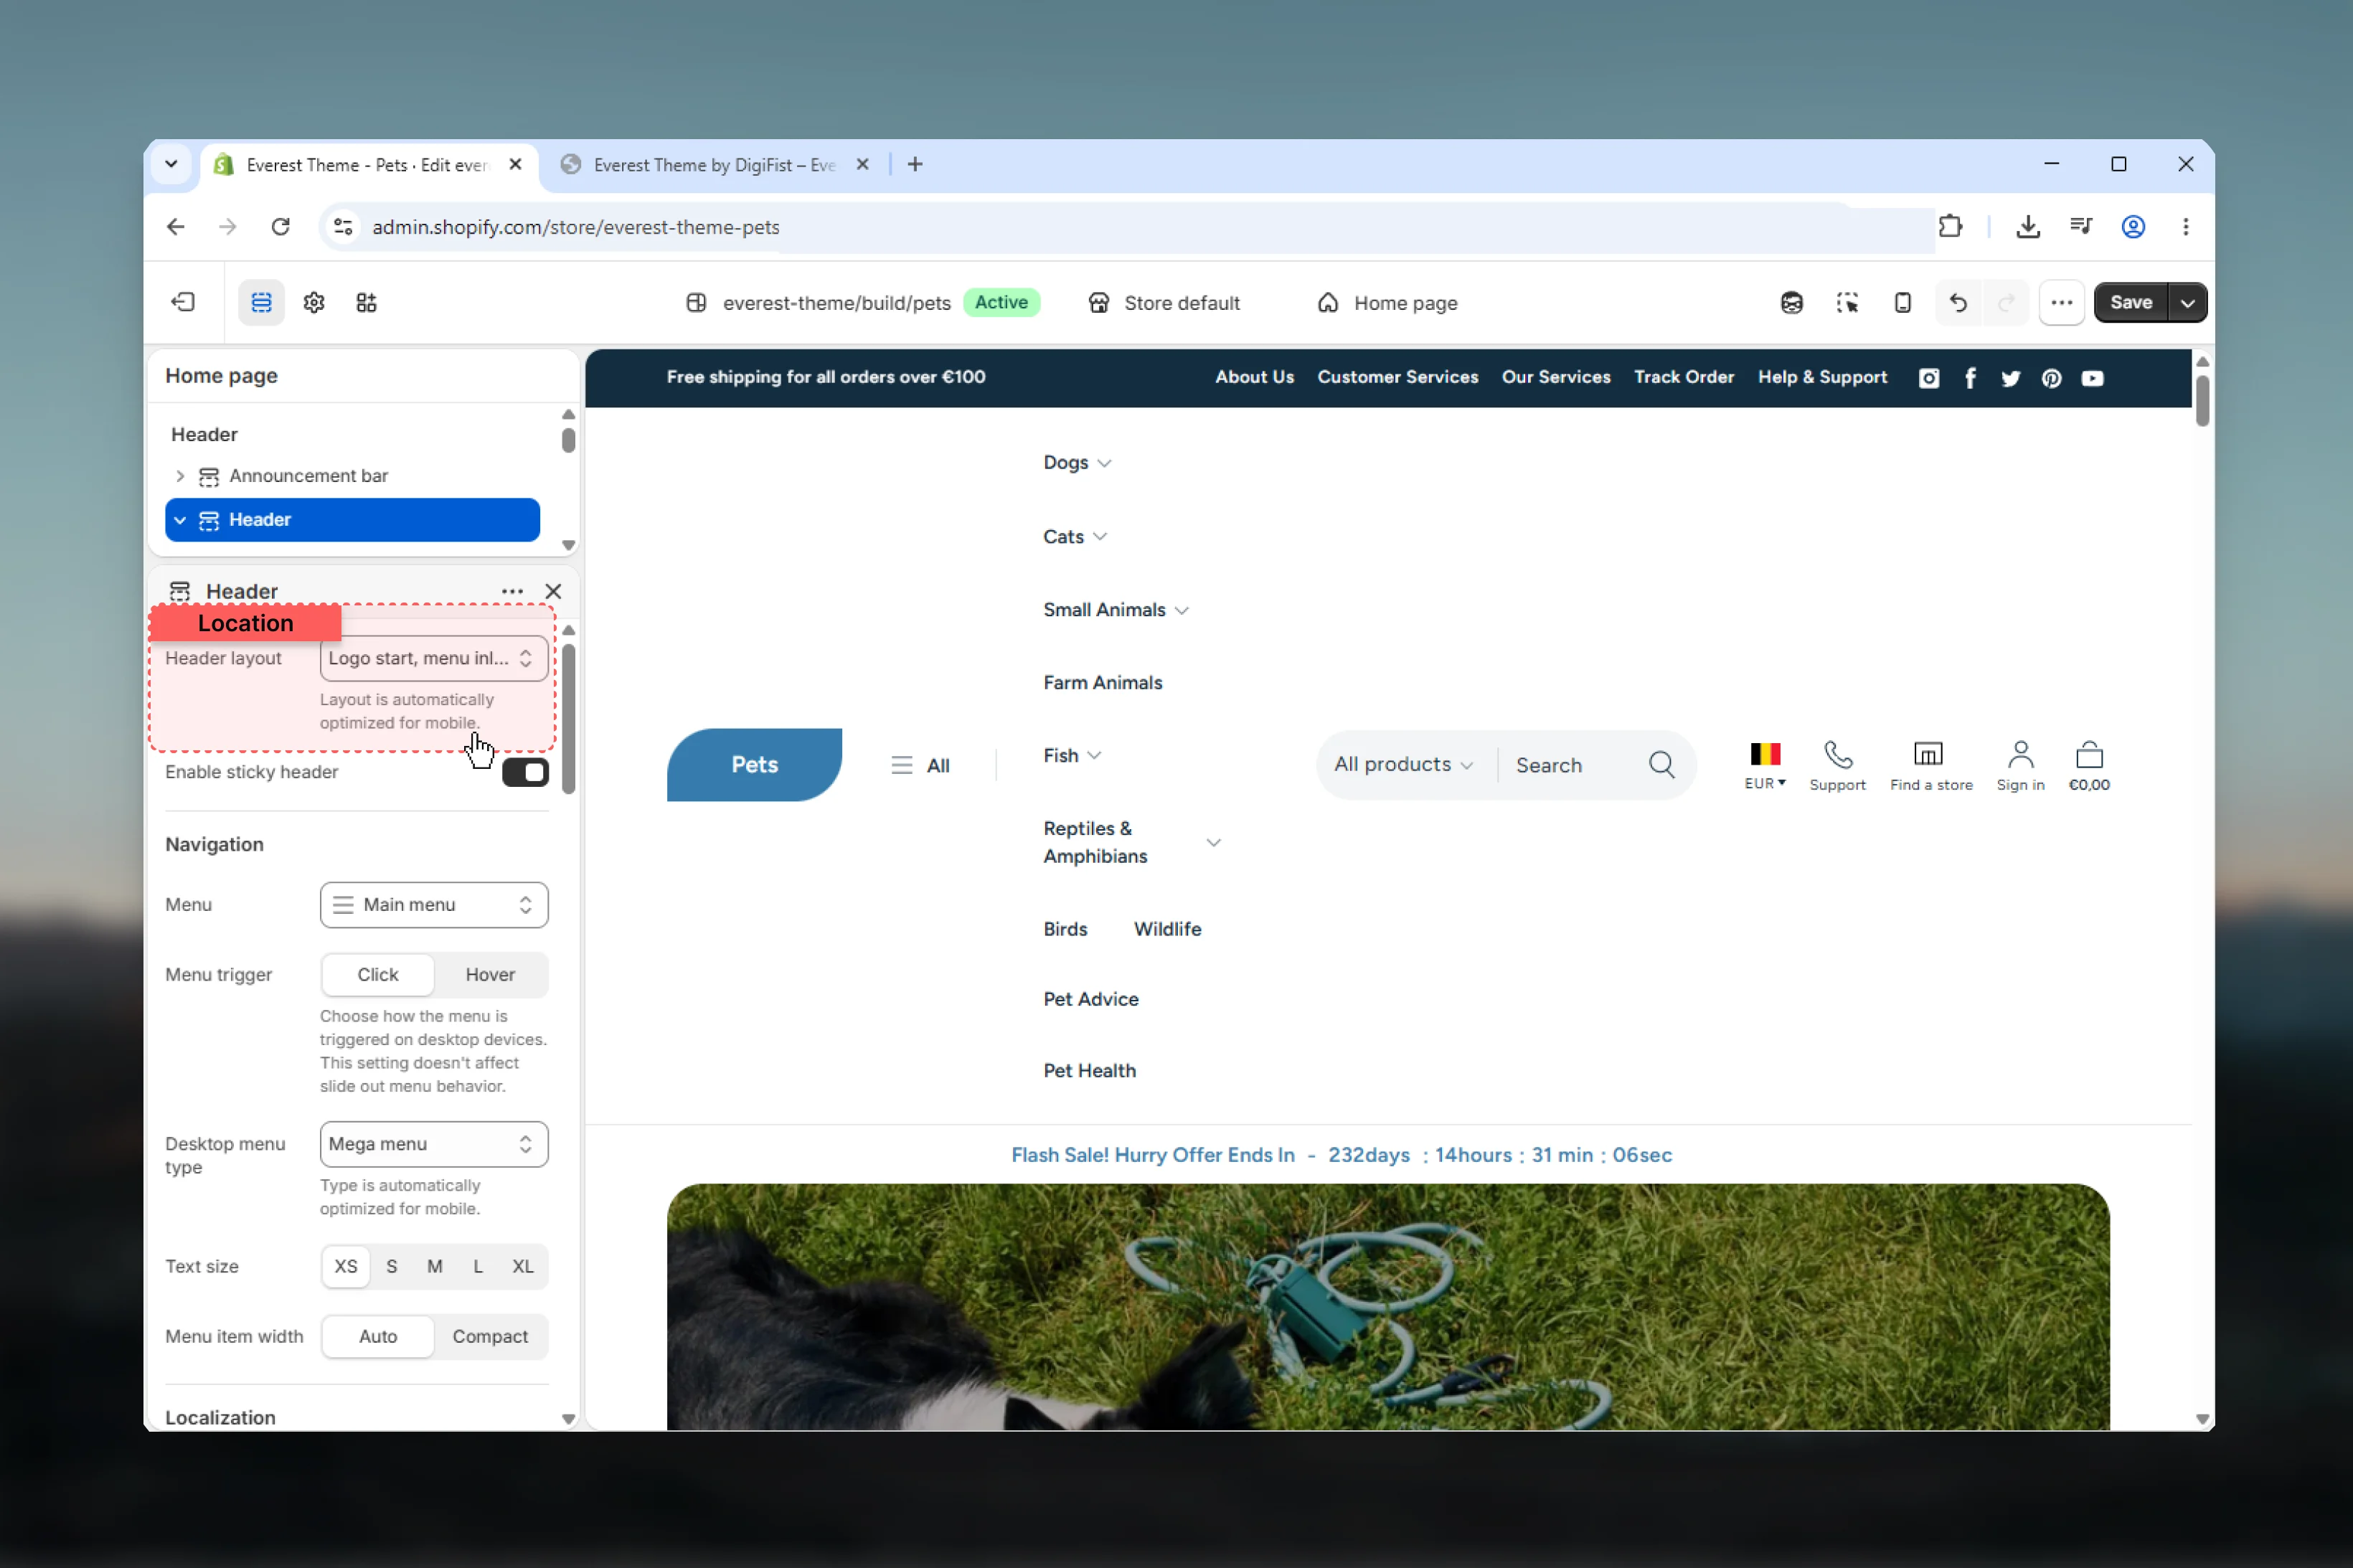Switch to Everest Theme by DigiFist tab
Viewport: 2353px width, 1568px height.
(x=714, y=165)
